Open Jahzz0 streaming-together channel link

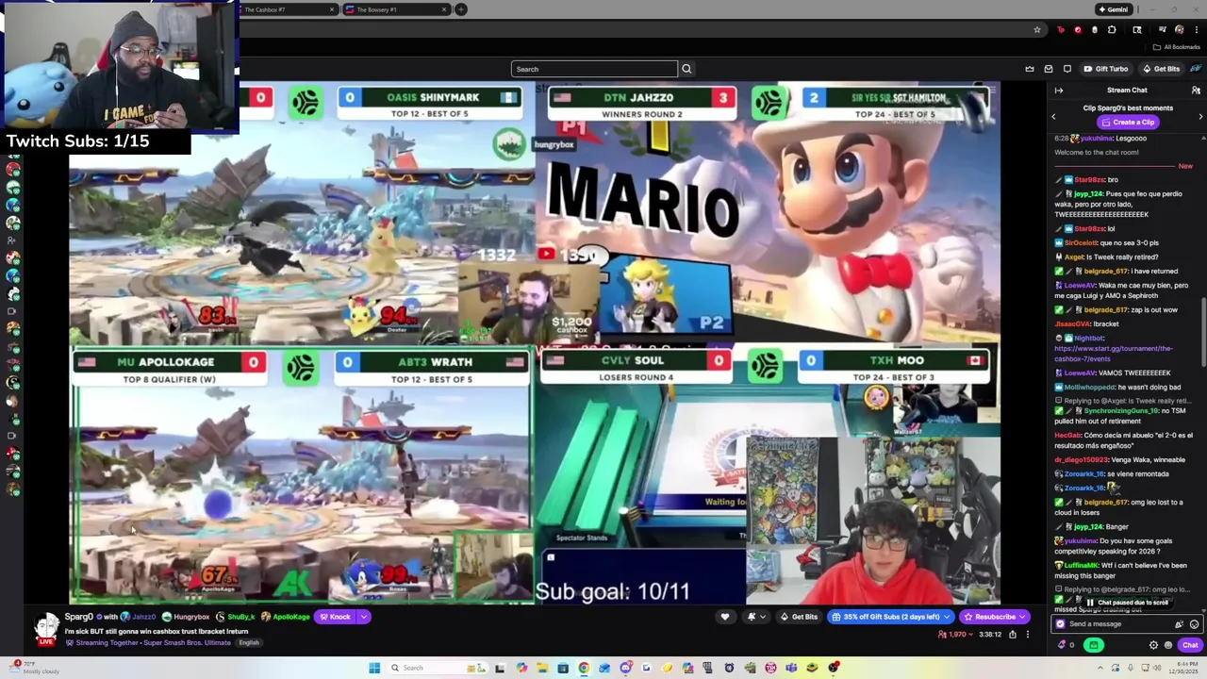(x=139, y=617)
